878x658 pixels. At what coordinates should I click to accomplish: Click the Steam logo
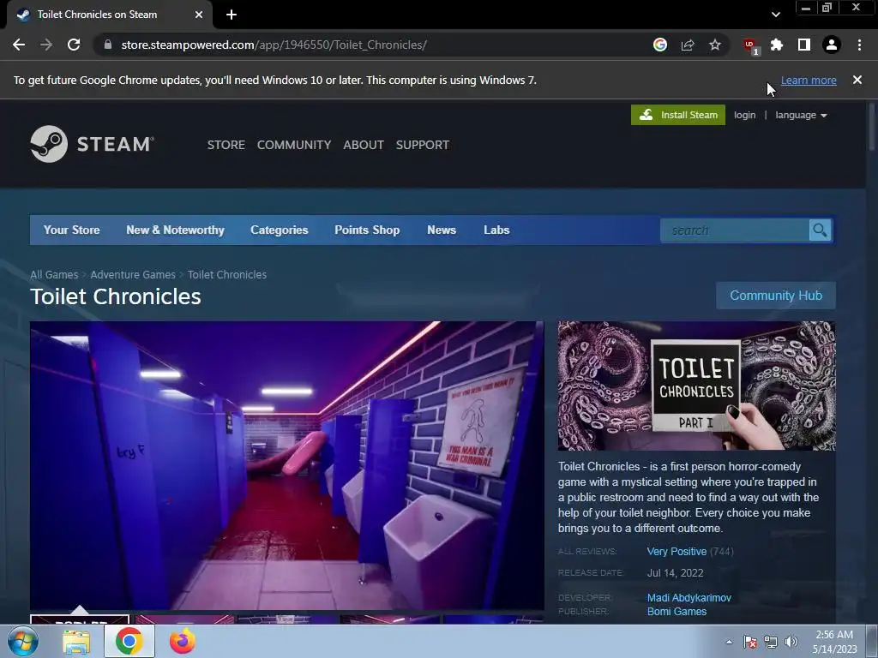click(x=93, y=144)
